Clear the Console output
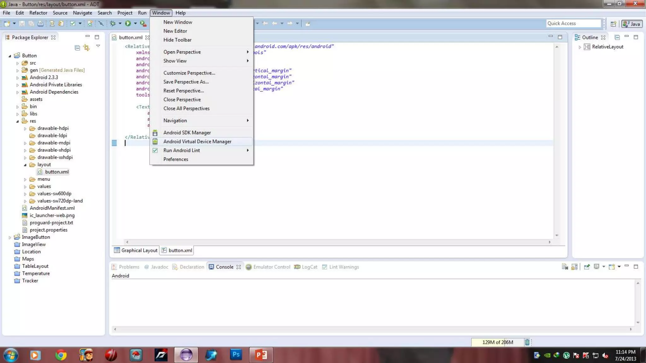 [x=565, y=267]
